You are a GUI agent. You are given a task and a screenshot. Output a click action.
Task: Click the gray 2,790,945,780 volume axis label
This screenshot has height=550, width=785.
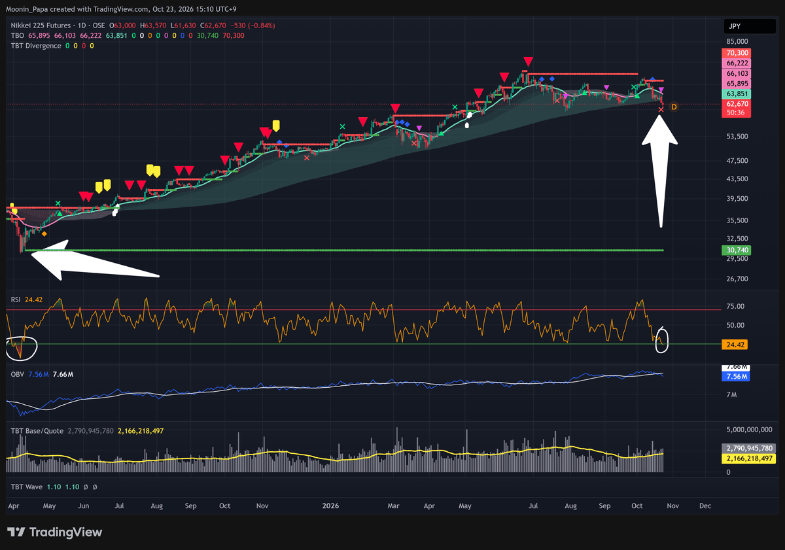pos(749,449)
